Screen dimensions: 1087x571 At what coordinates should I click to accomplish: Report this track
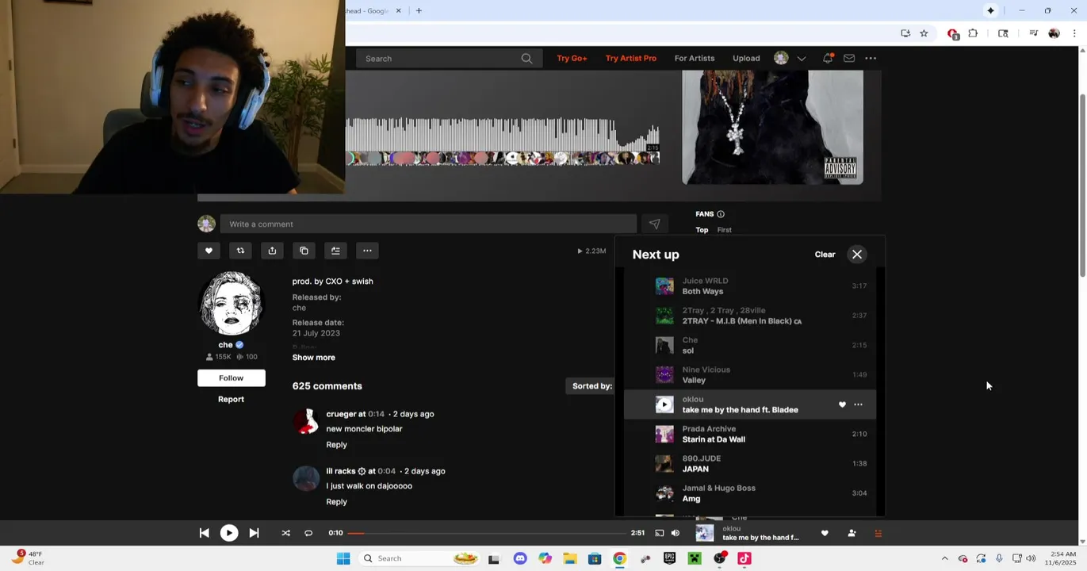(x=231, y=399)
